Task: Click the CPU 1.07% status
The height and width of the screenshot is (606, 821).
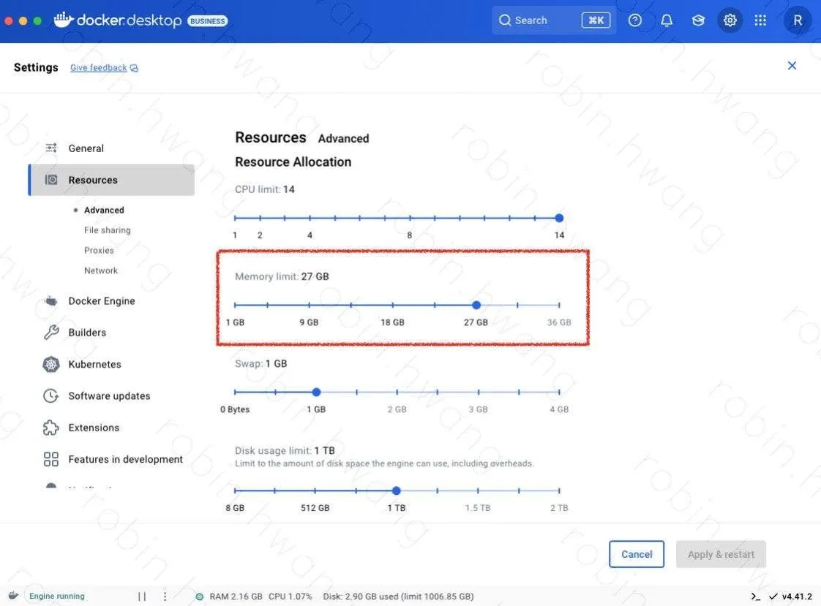Action: click(x=290, y=596)
